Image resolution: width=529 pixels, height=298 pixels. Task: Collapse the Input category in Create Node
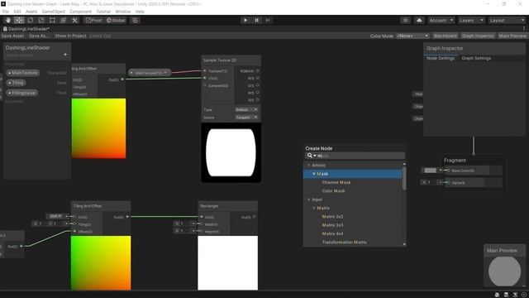[x=308, y=199]
